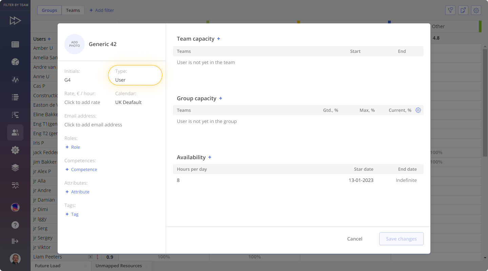The width and height of the screenshot is (488, 271).
Task: Select jr Viktor in the users list
Action: coord(42,247)
